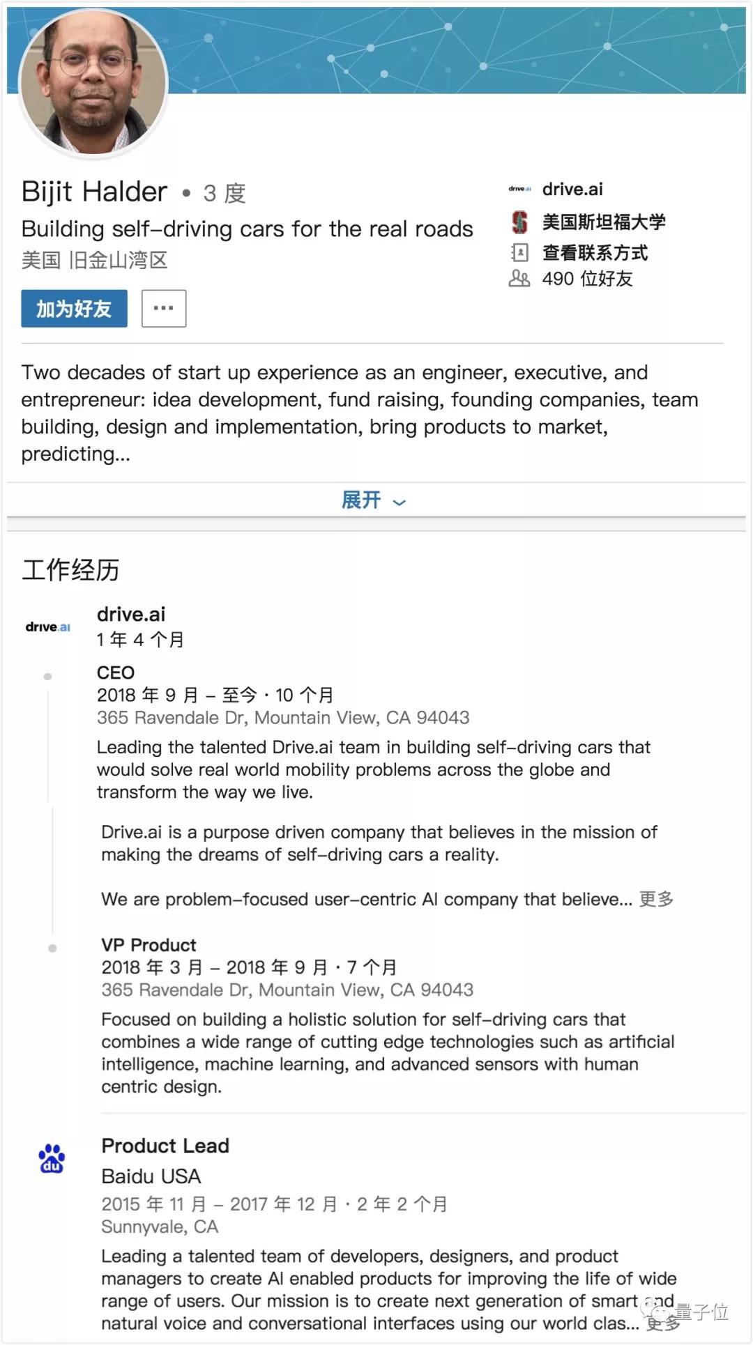Click Bijit Halder's profile photo
753x1345 pixels.
[x=94, y=83]
